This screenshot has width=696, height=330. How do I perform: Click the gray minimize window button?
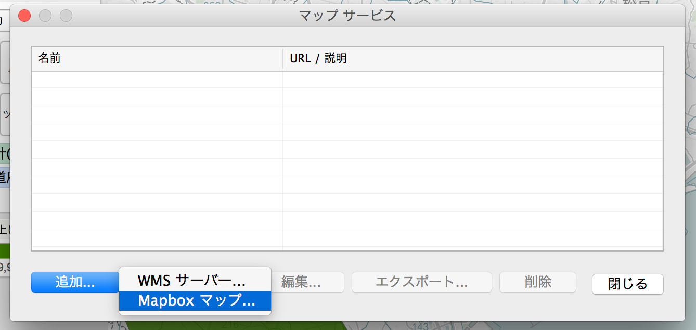pos(45,16)
